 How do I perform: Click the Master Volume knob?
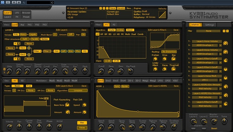pyautogui.click(x=214, y=122)
